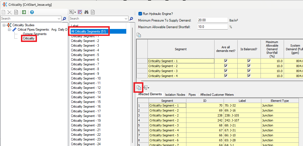The height and width of the screenshot is (146, 303).
Task: Open Help via blue question mark icon
Action: [x=32, y=12]
